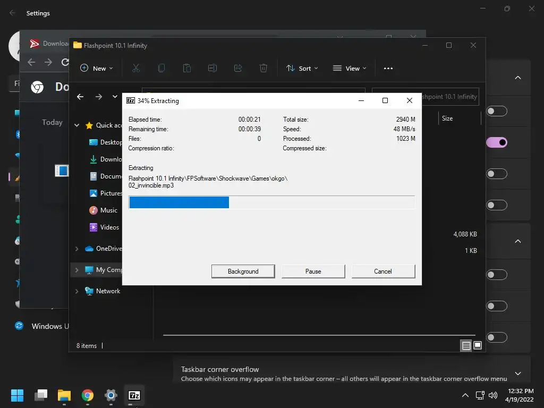
Task: Switch to large thumbnails view icon
Action: tap(478, 345)
